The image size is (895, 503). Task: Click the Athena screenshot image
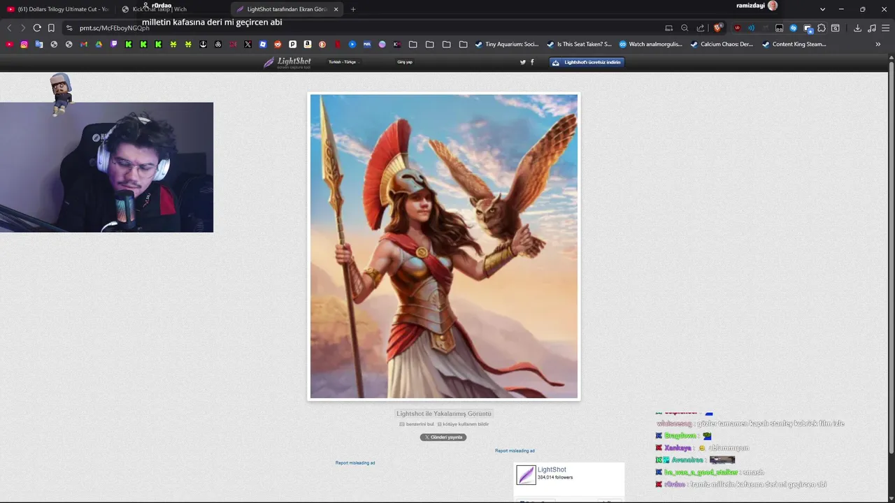tap(444, 247)
